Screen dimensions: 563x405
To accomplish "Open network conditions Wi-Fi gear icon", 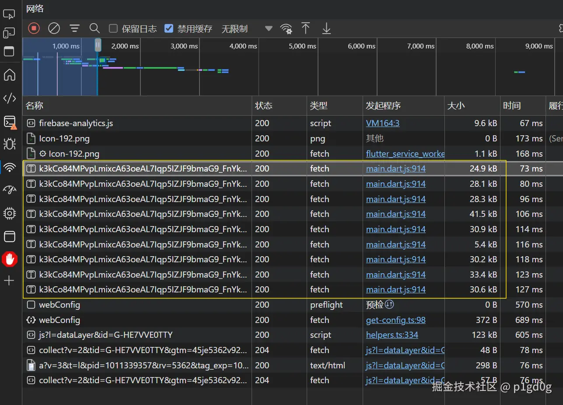I will point(286,29).
